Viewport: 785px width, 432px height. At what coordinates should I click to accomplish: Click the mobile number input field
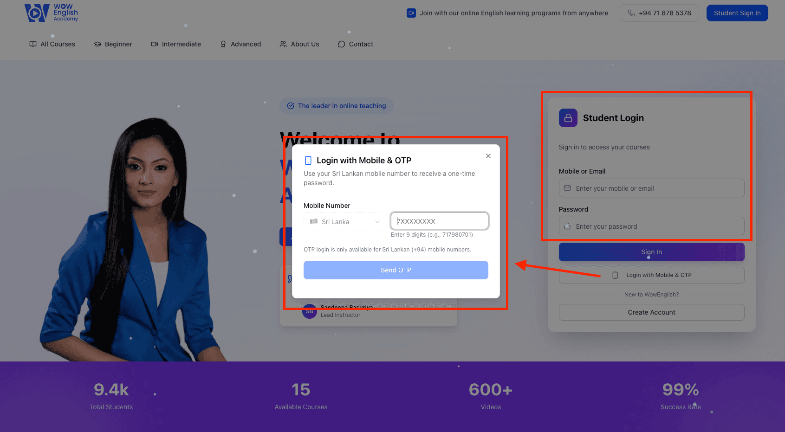coord(439,221)
